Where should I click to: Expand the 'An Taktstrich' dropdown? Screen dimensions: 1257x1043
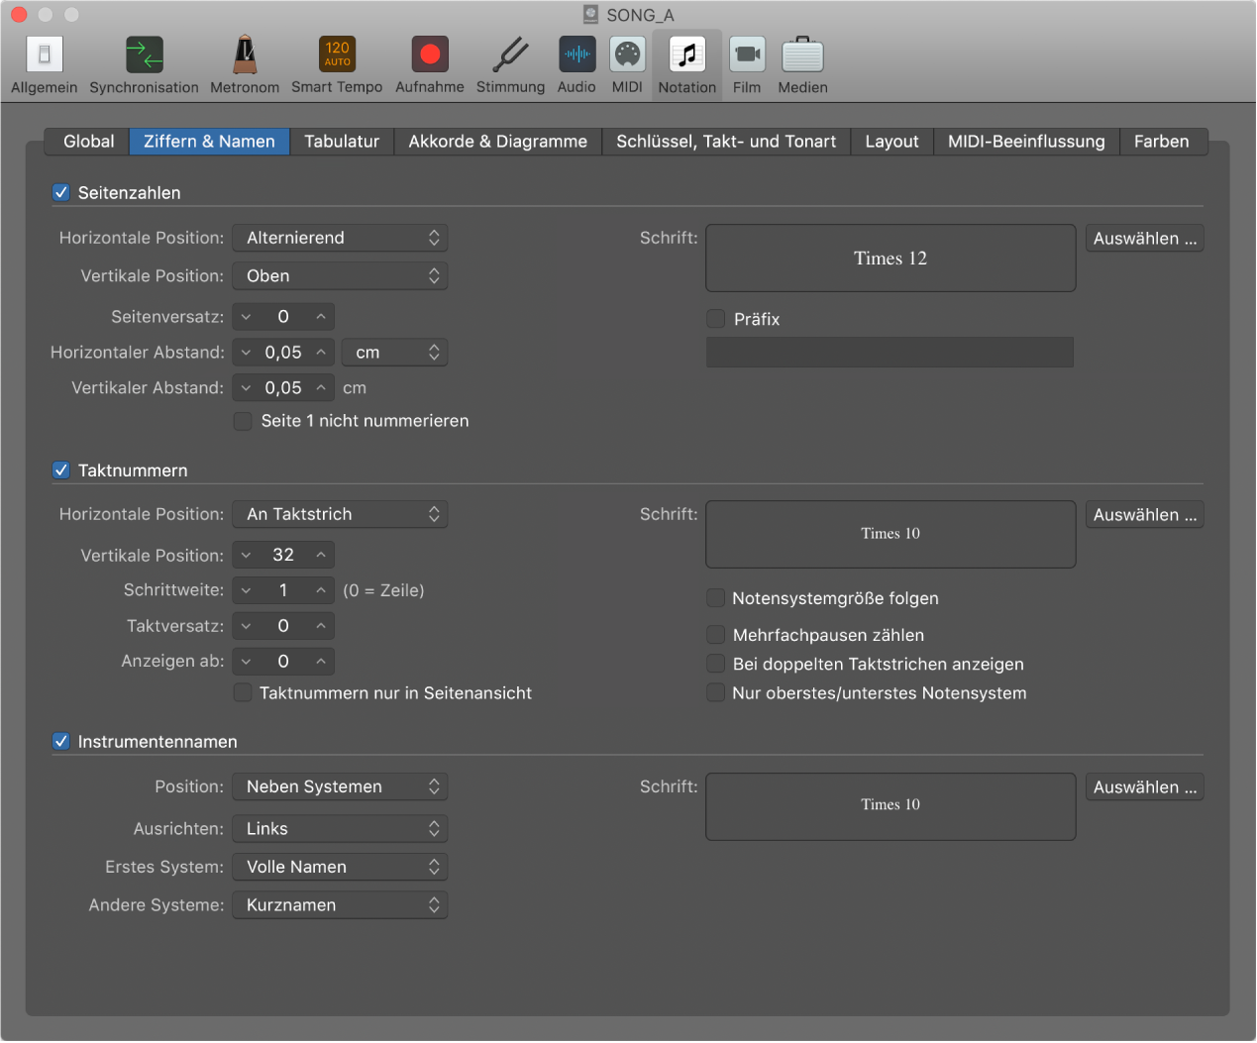pos(340,514)
